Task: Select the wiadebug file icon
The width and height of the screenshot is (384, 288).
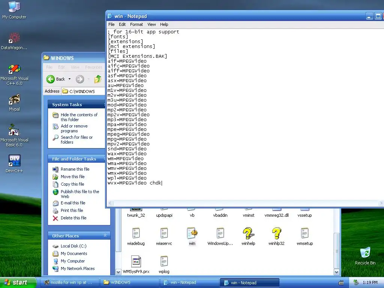Action: pos(136,236)
